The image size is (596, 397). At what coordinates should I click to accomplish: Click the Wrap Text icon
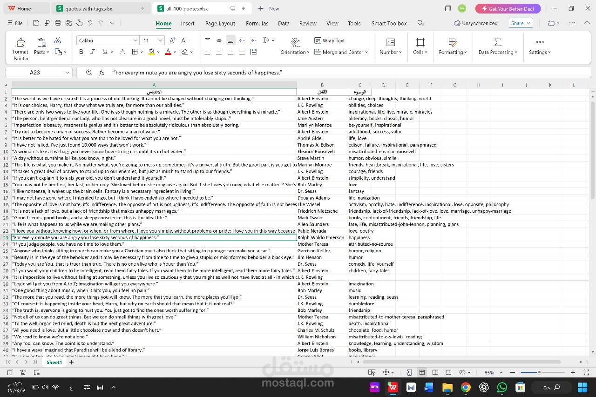(x=317, y=40)
